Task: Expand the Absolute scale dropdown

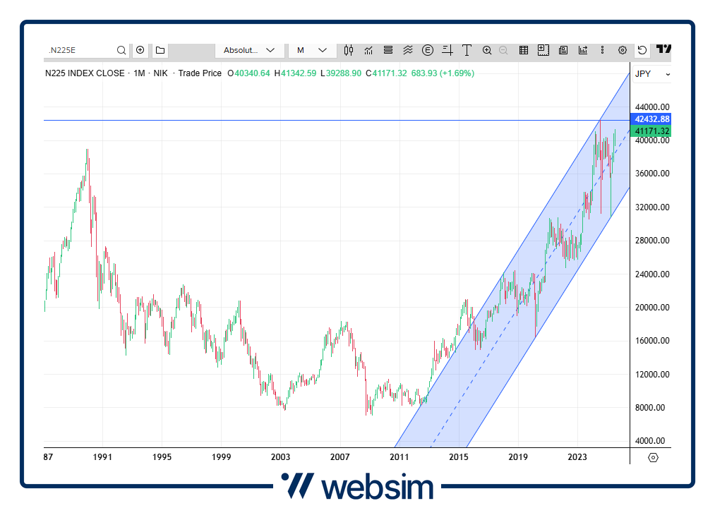Action: point(250,50)
